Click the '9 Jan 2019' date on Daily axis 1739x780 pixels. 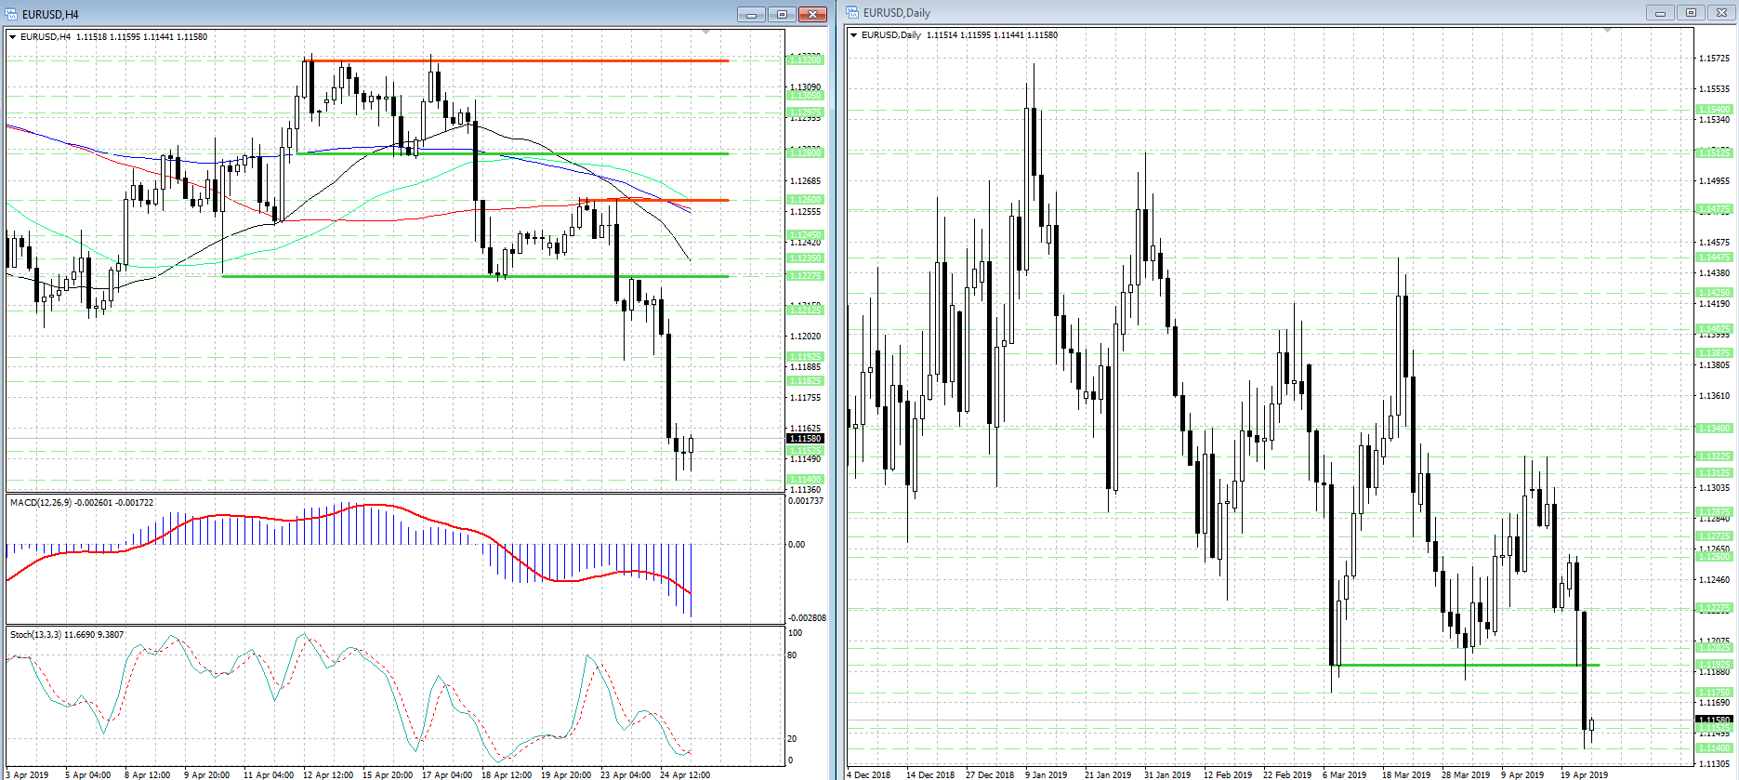click(x=1047, y=774)
